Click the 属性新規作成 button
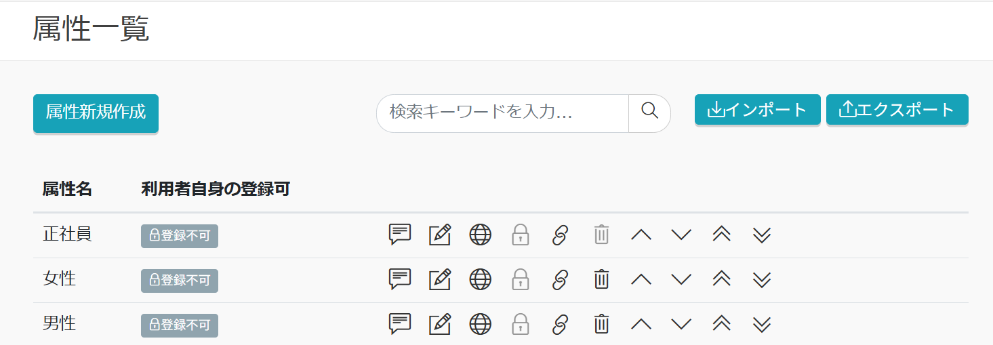The width and height of the screenshot is (993, 345). [x=96, y=113]
